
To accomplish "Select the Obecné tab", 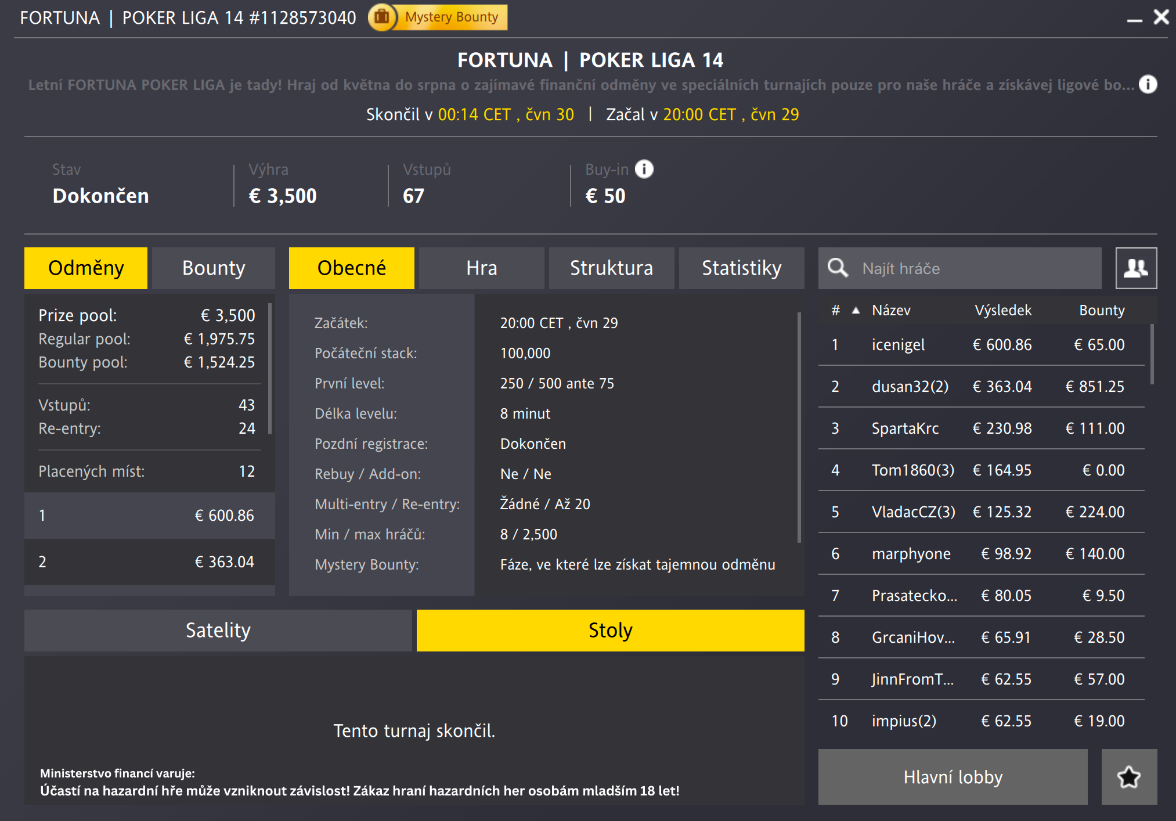I will [351, 268].
